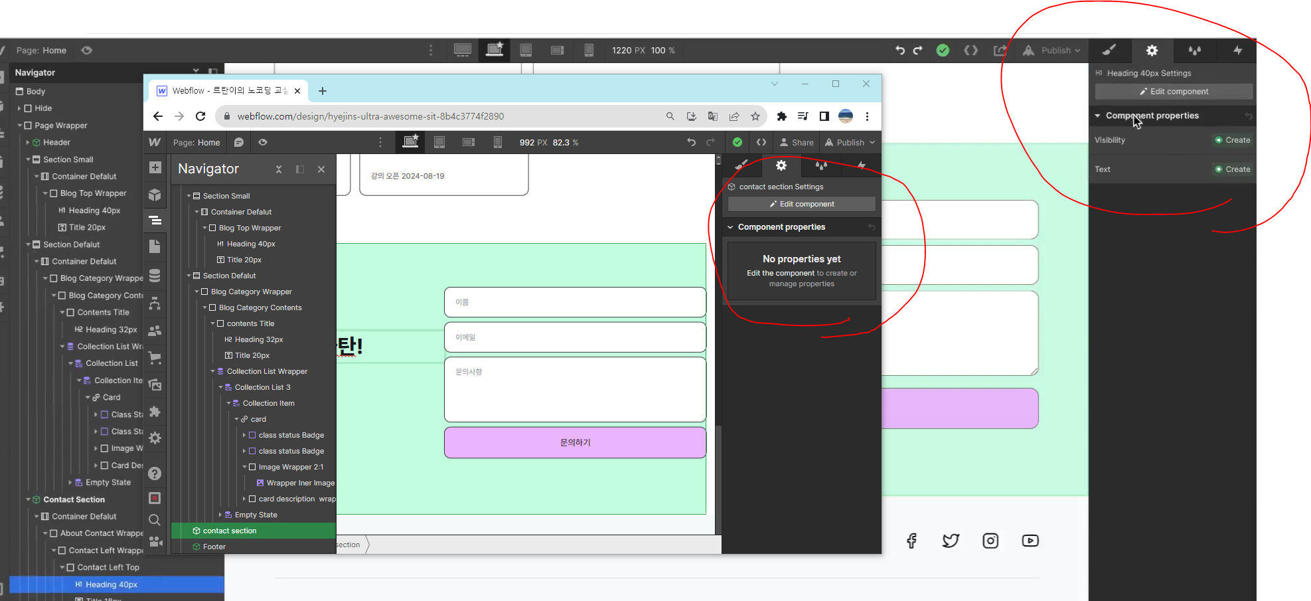Screen dimensions: 1311x601
Task: Click Edit component in front window
Action: 802,204
